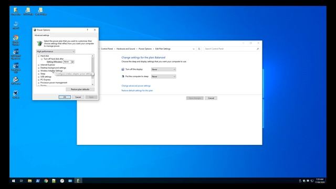Select Desktop background settings tree label
336x189 pixels.
(53, 68)
